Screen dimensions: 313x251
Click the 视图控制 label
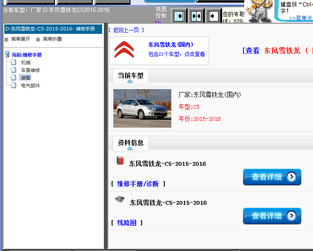coord(161,12)
